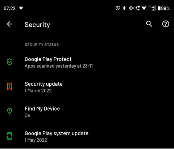Tap the battery 89% indicator
The image size is (174, 149).
pos(164,8)
